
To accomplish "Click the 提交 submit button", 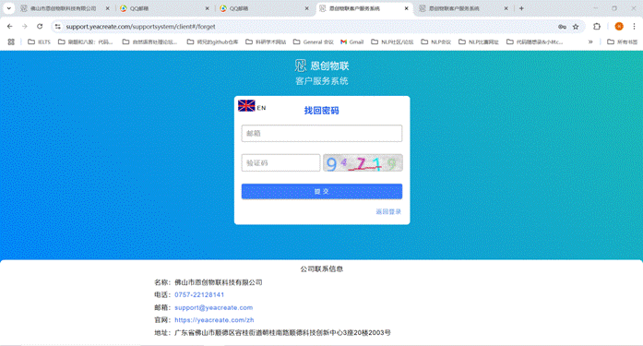I will coord(321,191).
